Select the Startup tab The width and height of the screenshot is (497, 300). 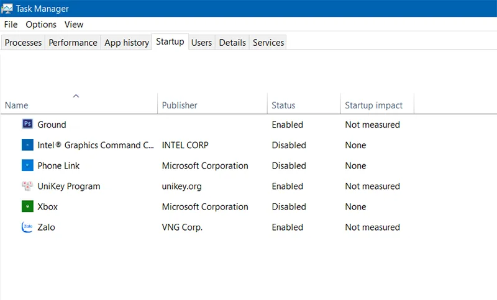pyautogui.click(x=170, y=42)
